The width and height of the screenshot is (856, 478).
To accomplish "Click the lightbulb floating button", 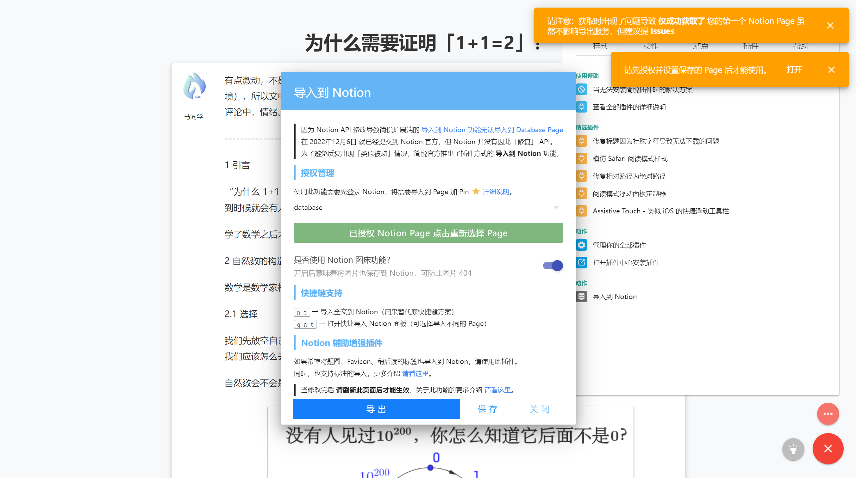I will (x=793, y=449).
